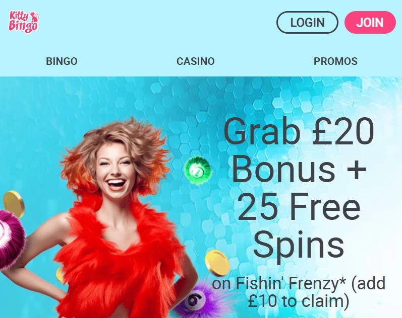
Task: Go to the PROMOS section
Action: (x=335, y=61)
